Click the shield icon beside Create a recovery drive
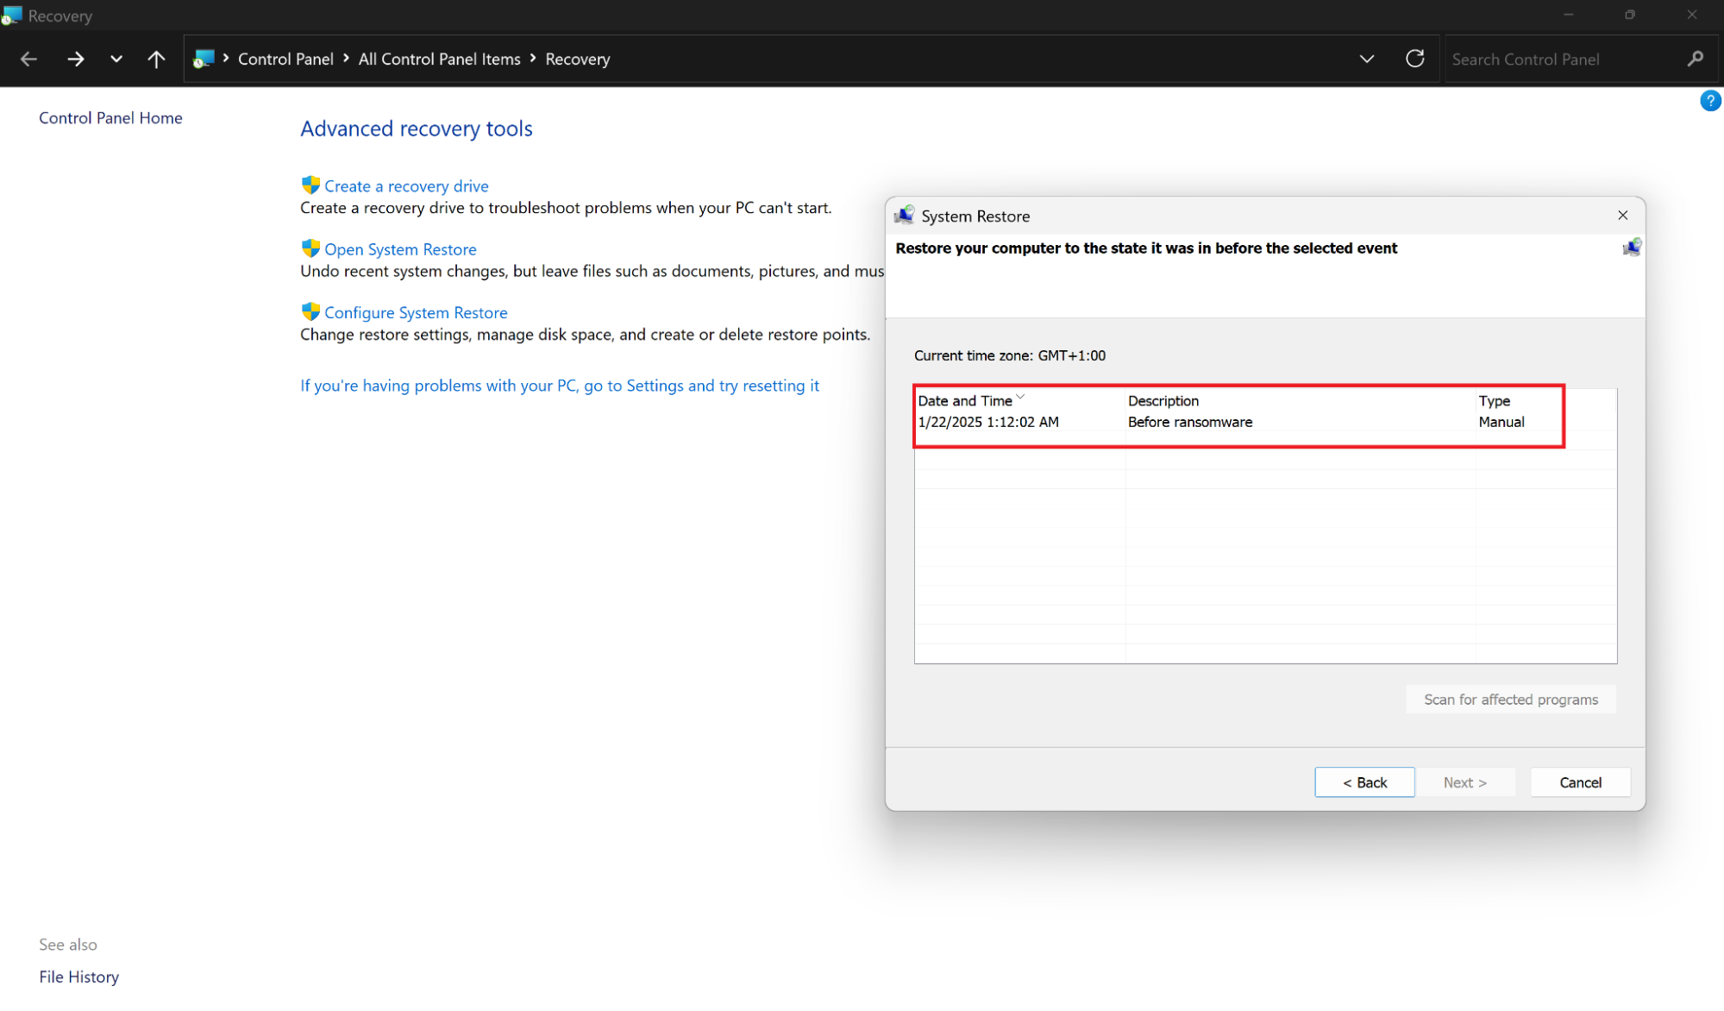 tap(310, 185)
